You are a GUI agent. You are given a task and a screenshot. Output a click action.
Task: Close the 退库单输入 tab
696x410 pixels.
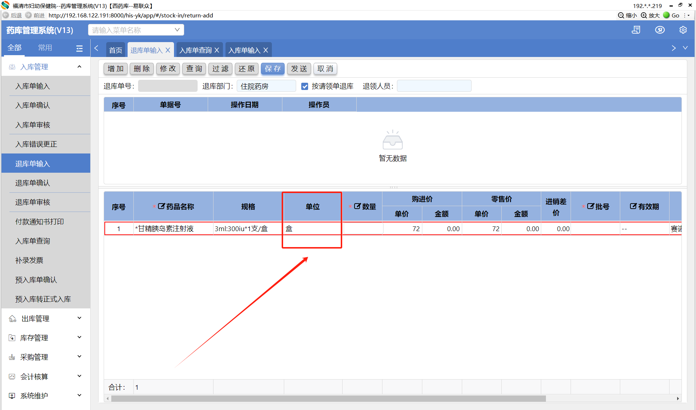tap(168, 50)
